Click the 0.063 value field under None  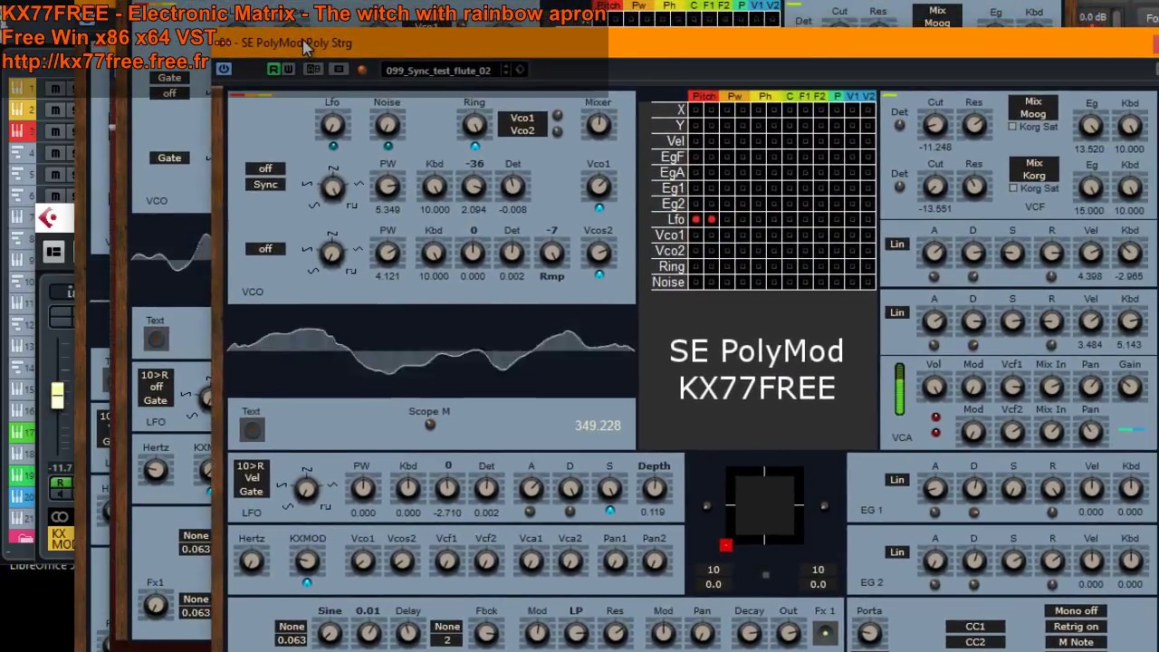292,640
